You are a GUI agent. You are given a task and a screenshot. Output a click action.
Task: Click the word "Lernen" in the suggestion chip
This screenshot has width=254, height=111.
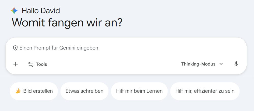coord(154,91)
